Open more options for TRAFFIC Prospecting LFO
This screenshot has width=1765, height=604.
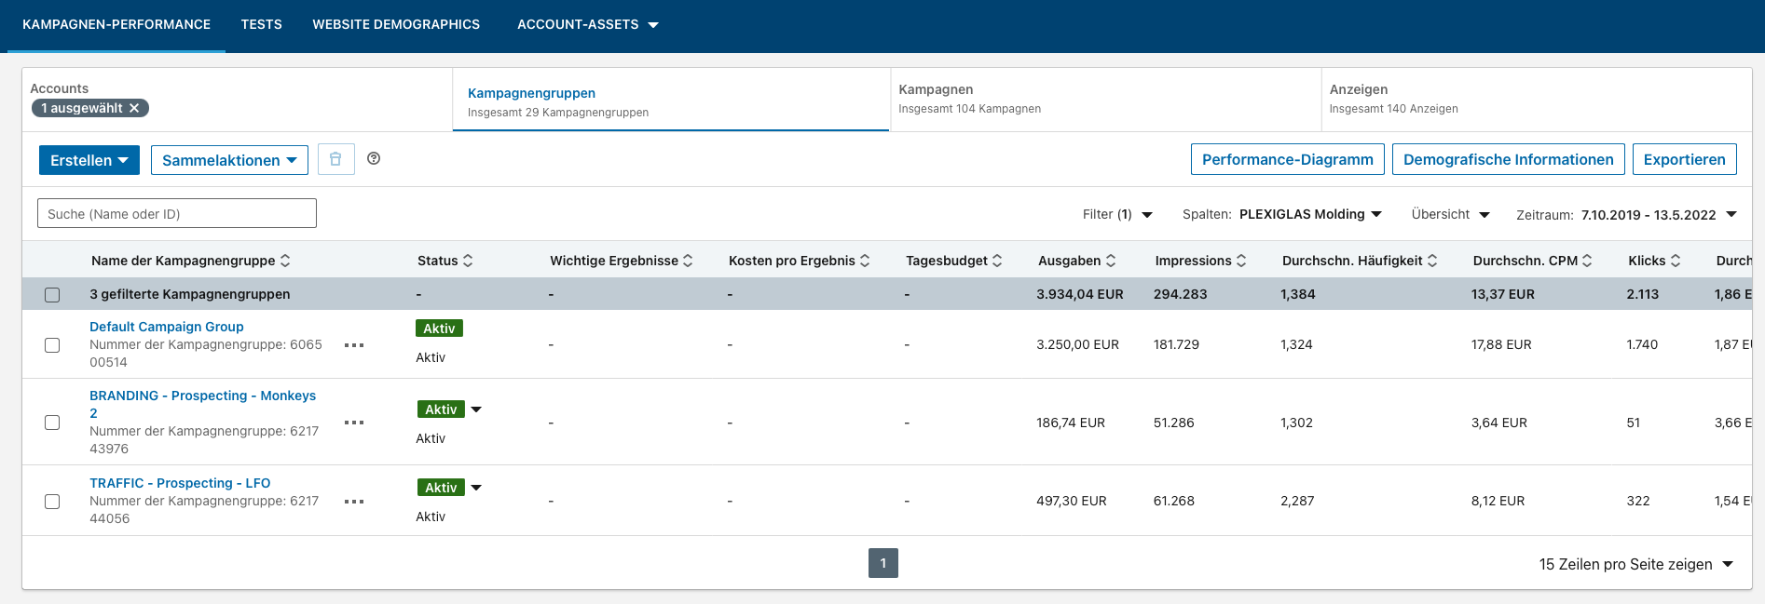(x=354, y=501)
